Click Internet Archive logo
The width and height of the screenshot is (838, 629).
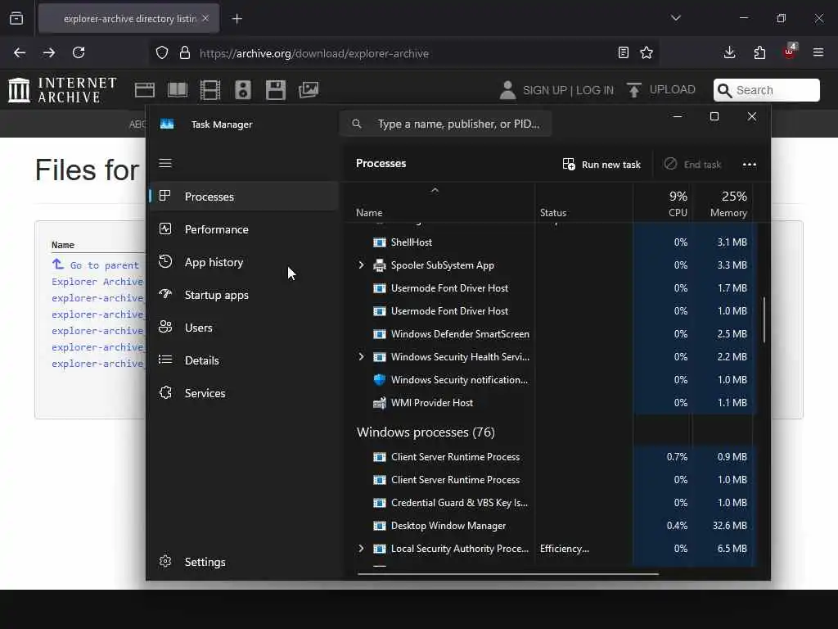pos(62,90)
